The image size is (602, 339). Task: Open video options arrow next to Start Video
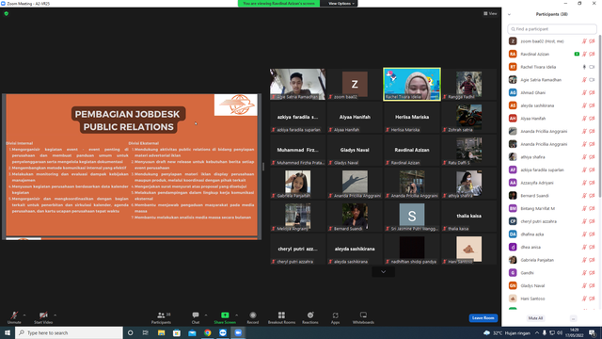(55, 315)
